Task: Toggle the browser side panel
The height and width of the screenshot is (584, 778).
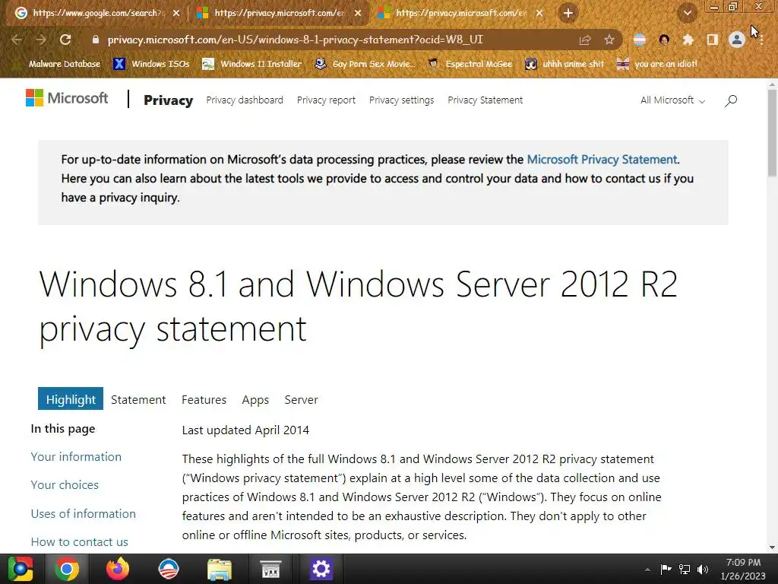Action: 713,40
